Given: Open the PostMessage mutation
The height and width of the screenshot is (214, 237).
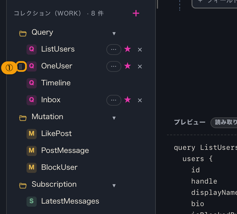Looking at the screenshot, I should 65,151.
